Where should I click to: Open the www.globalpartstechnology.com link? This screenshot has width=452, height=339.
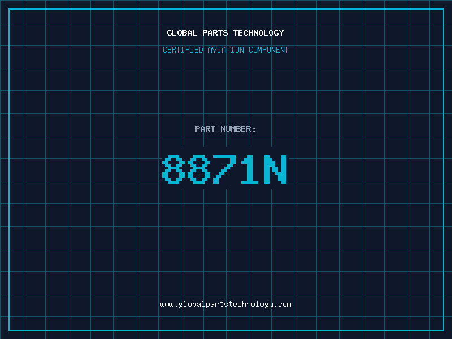(225, 305)
